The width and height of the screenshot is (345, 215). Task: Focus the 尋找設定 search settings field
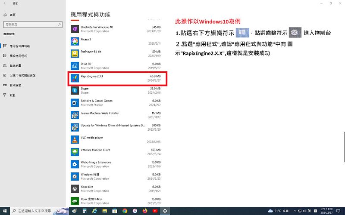33,25
